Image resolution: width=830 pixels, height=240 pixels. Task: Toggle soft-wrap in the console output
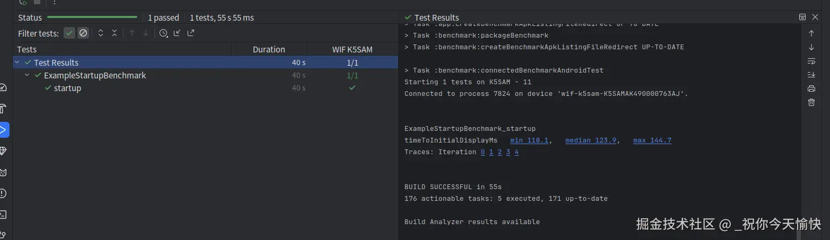point(811,61)
